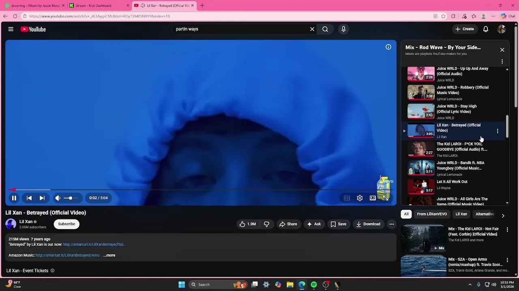The width and height of the screenshot is (519, 291).
Task: Open the Create menu
Action: click(x=465, y=29)
